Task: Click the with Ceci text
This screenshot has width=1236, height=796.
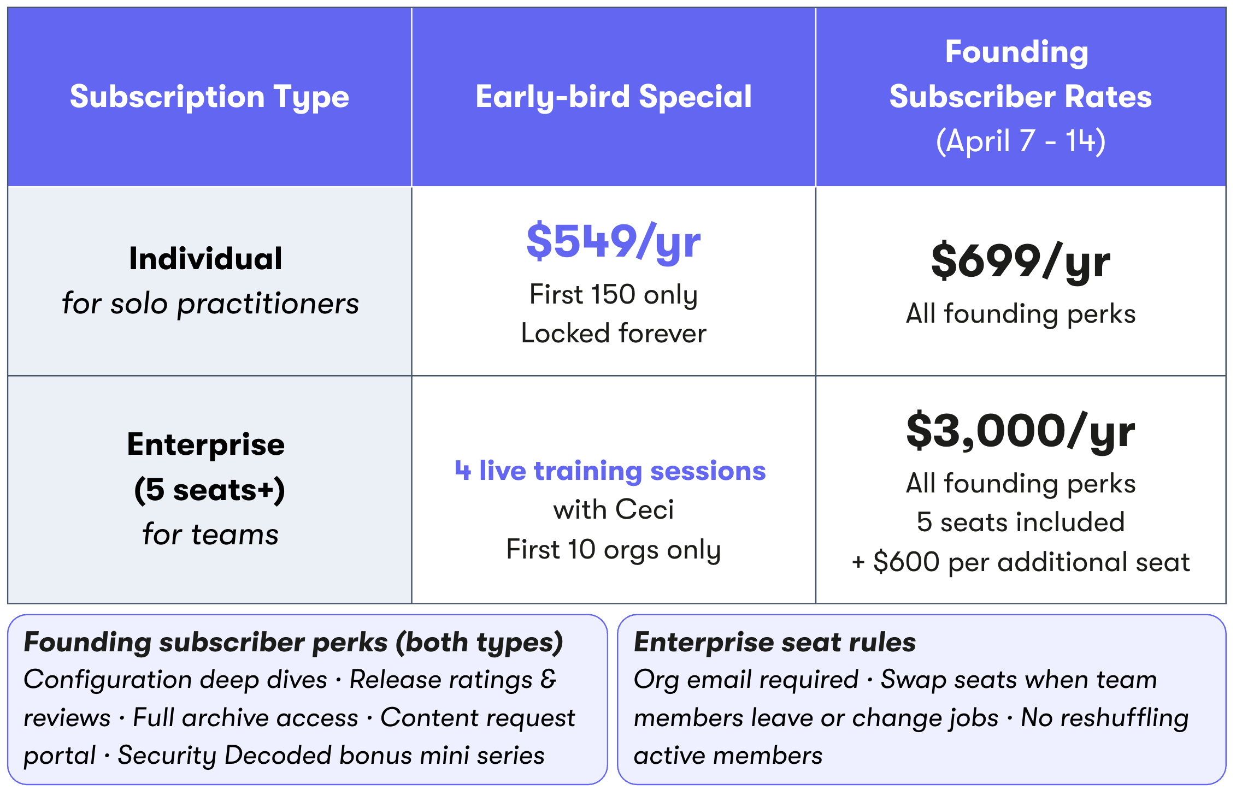Action: [x=614, y=510]
